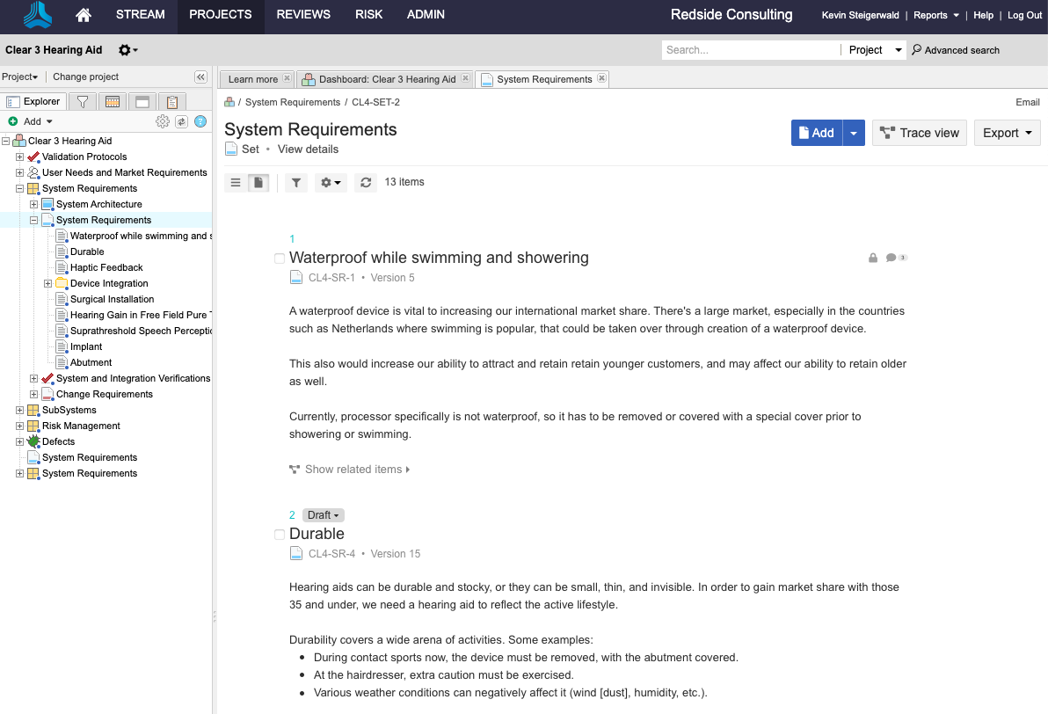Viewport: 1048px width, 714px height.
Task: Open the Draft status dropdown
Action: (x=323, y=515)
